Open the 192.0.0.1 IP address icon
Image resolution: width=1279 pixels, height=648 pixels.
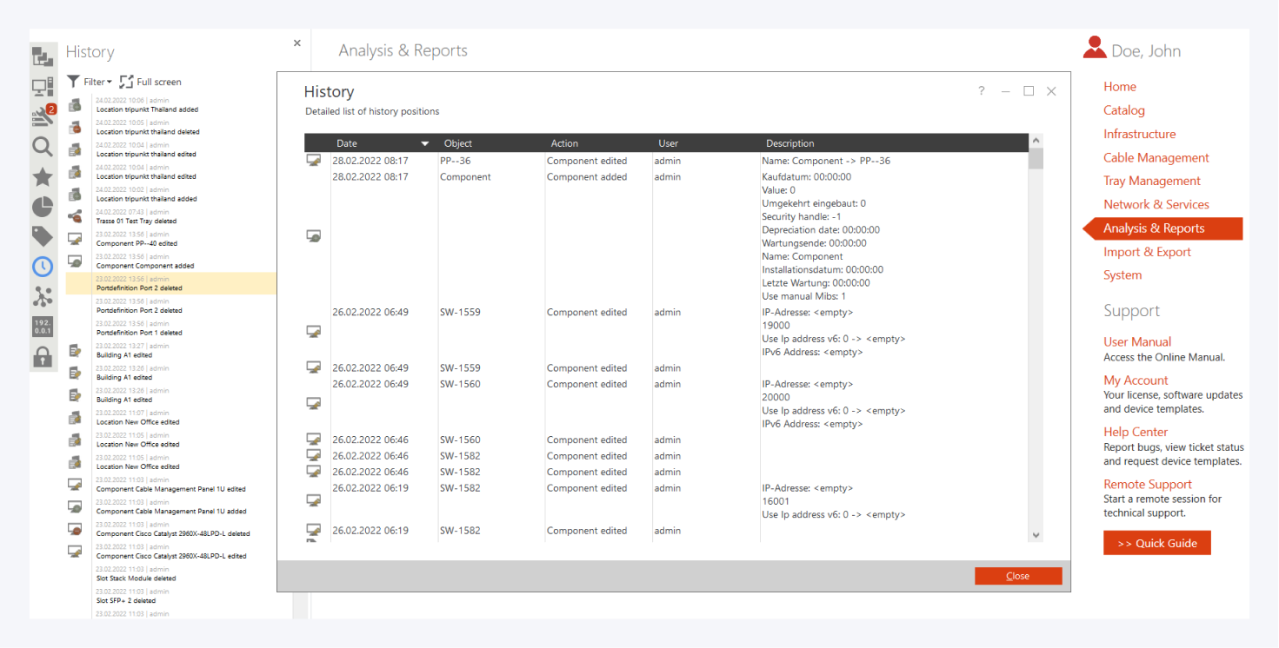(43, 327)
